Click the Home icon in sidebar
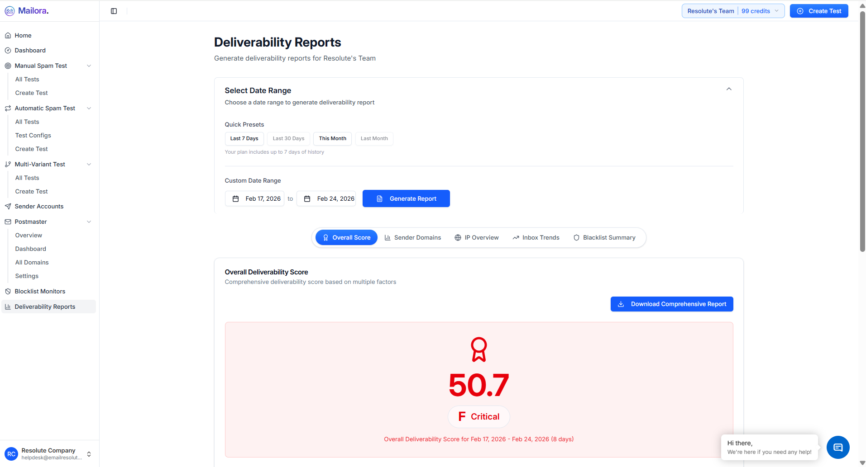866x467 pixels. (8, 35)
